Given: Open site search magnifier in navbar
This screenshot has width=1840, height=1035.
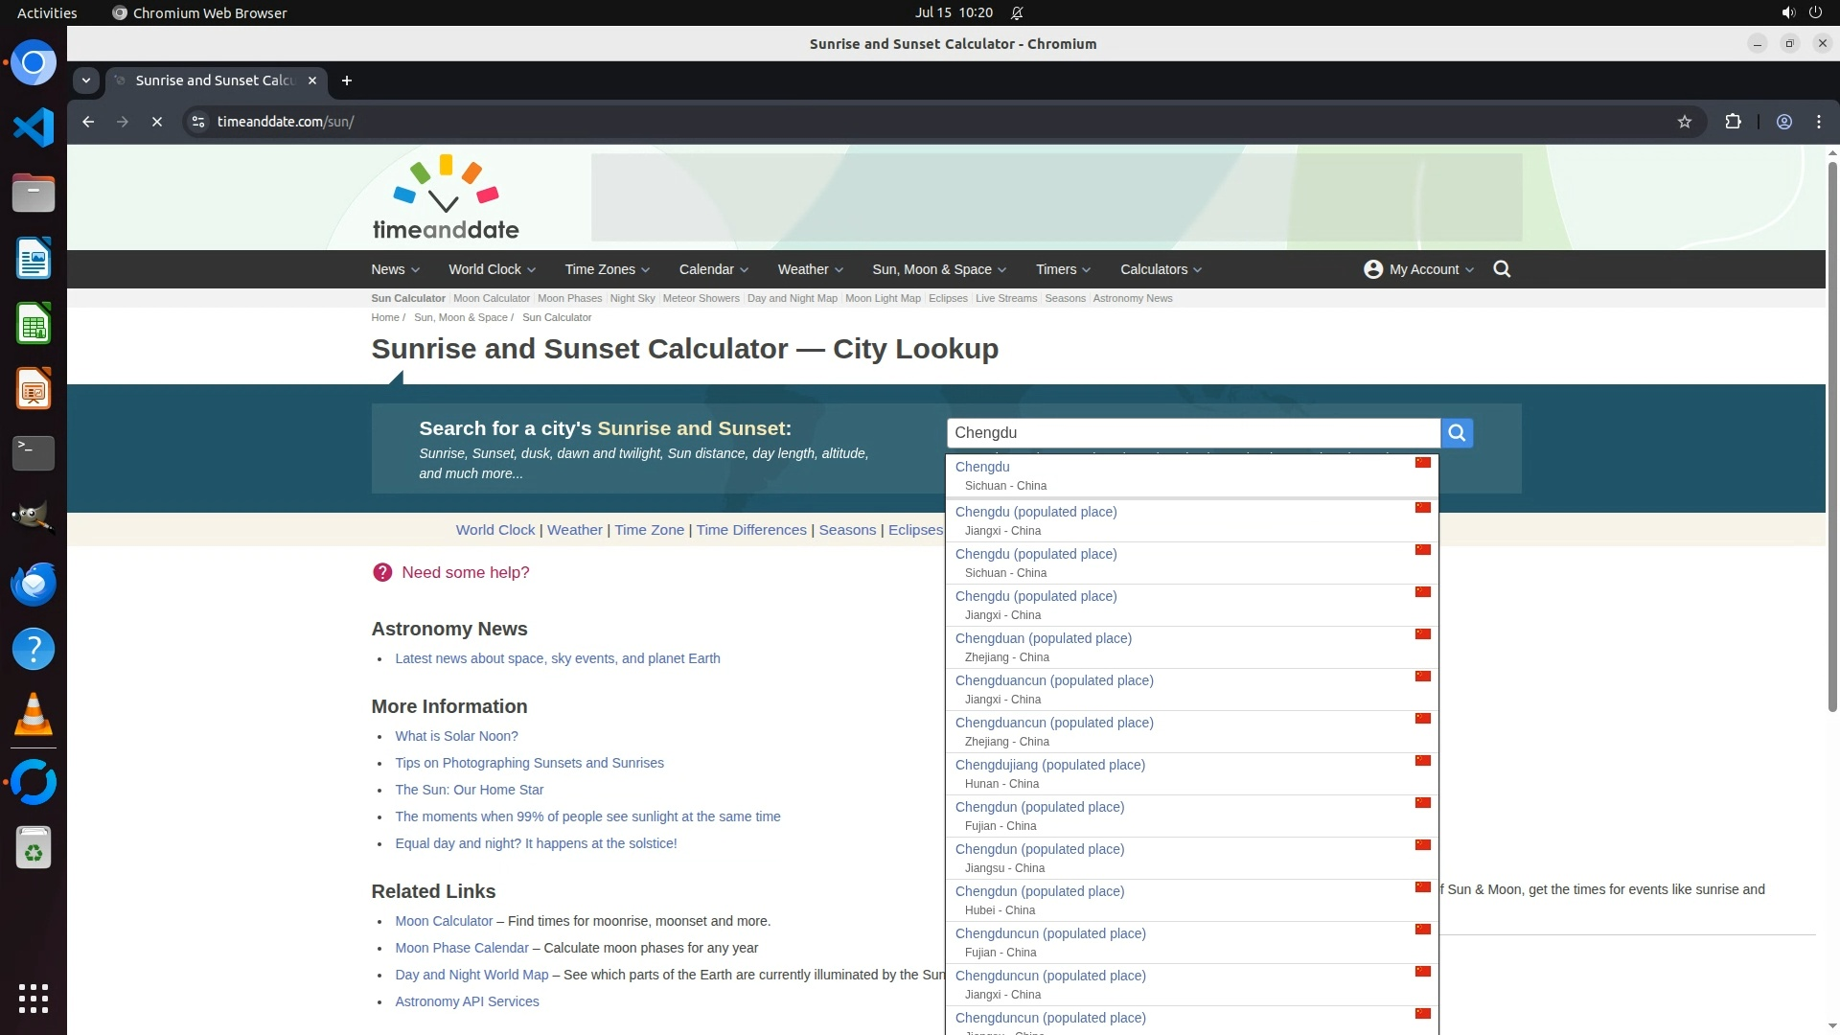Looking at the screenshot, I should click(1502, 269).
